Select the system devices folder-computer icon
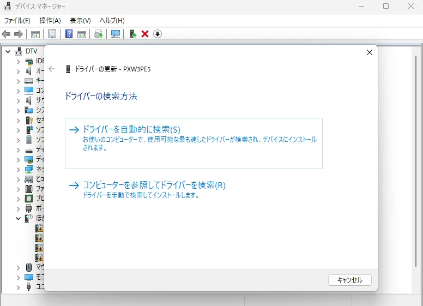Image resolution: width=423 pixels, height=306 pixels. pos(29,110)
